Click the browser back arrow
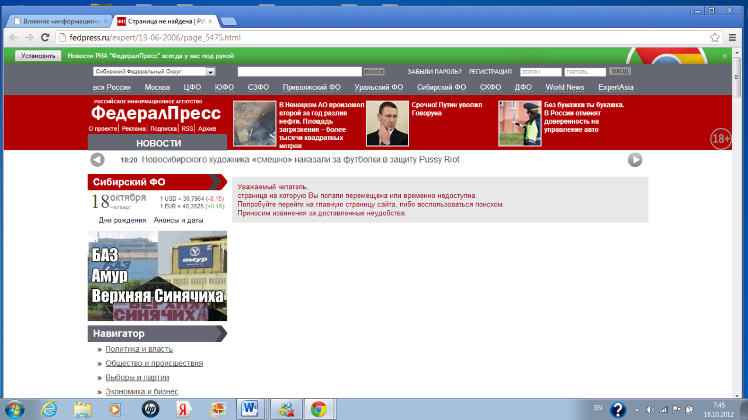Screen dimensions: 748x420 [13, 37]
